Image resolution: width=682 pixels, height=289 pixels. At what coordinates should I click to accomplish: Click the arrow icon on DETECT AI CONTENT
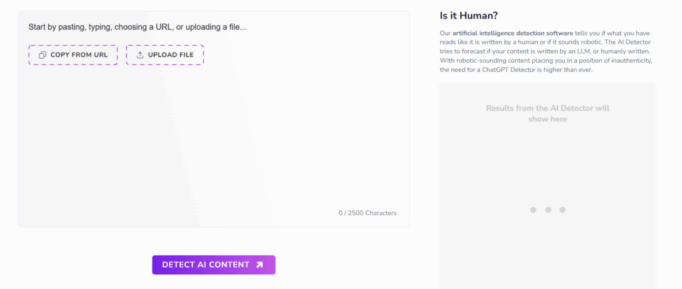(260, 265)
